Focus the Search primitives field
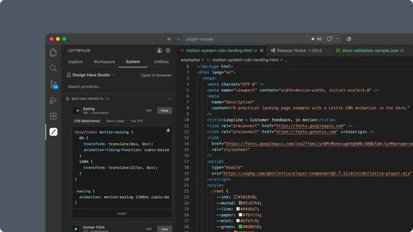Viewport: 413px width, 232px height. (x=119, y=86)
